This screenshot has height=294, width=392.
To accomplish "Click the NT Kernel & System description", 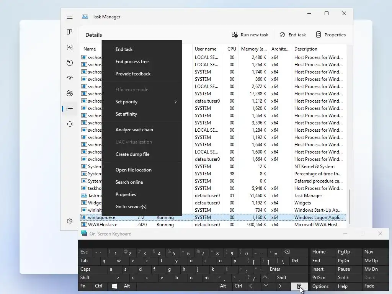I will point(314,167).
